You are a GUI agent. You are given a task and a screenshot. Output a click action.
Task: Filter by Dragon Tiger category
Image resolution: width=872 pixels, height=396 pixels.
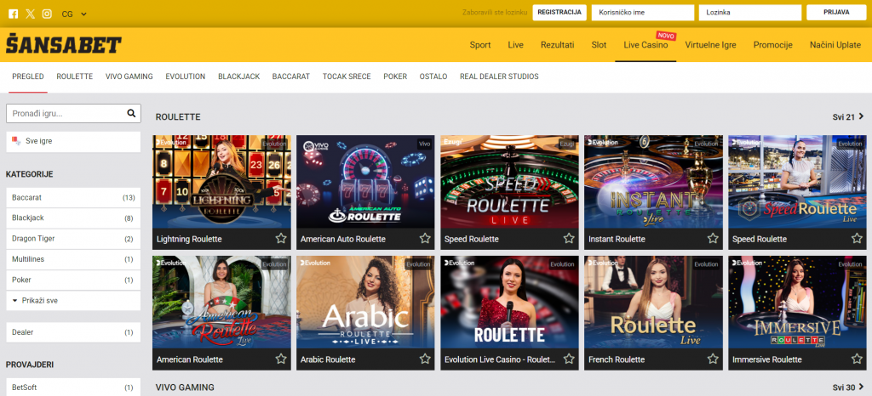point(73,239)
